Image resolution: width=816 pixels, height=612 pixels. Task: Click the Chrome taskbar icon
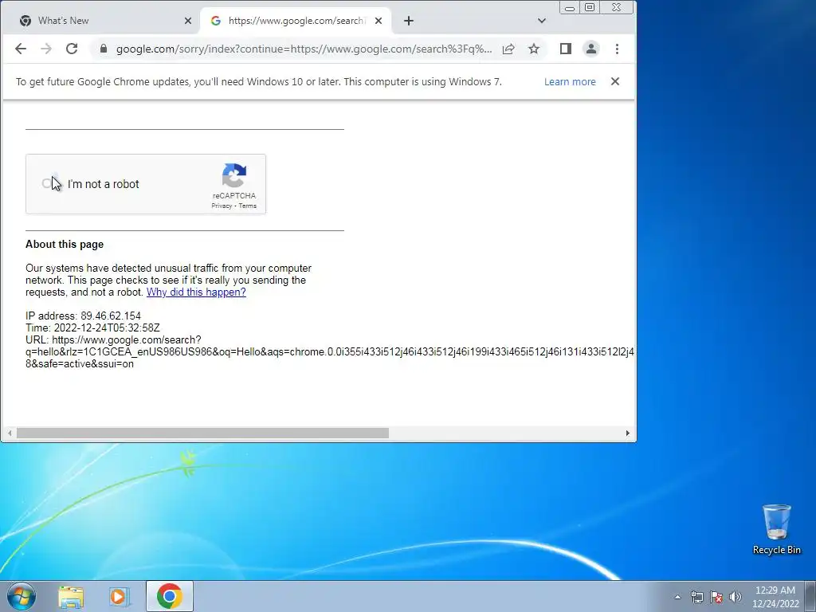coord(169,596)
